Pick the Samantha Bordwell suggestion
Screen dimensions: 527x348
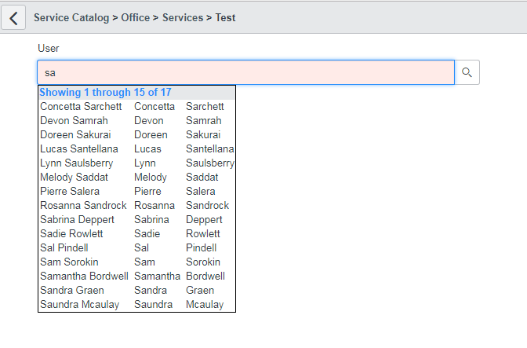click(84, 277)
